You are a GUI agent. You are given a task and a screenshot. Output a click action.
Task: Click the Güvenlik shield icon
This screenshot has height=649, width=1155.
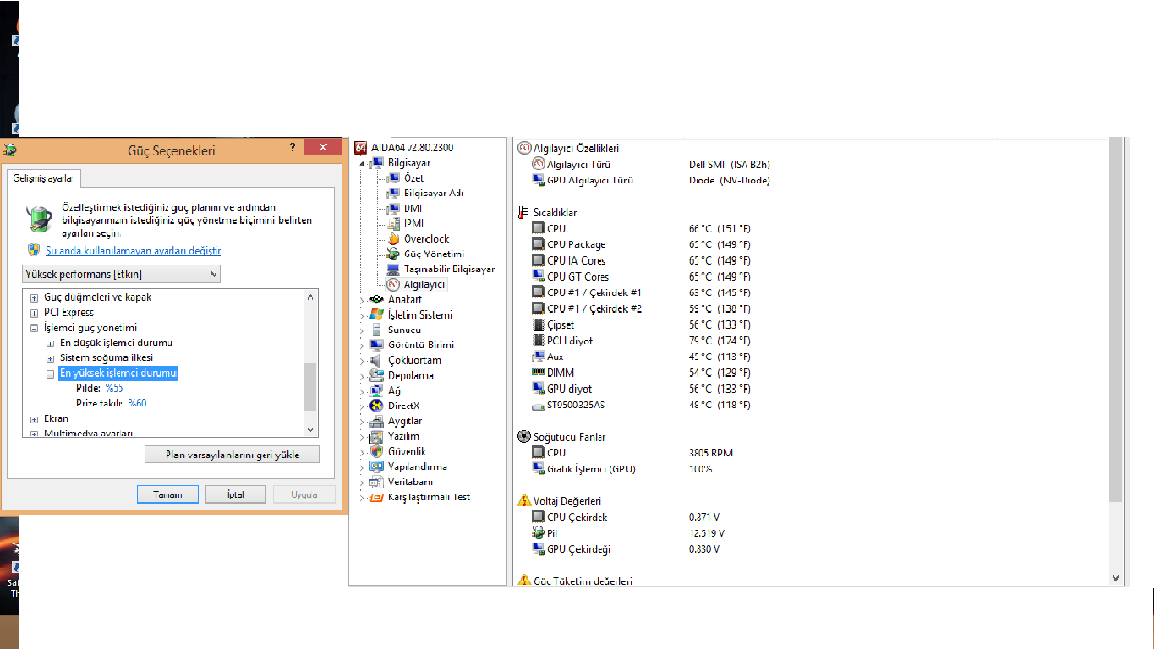click(377, 452)
